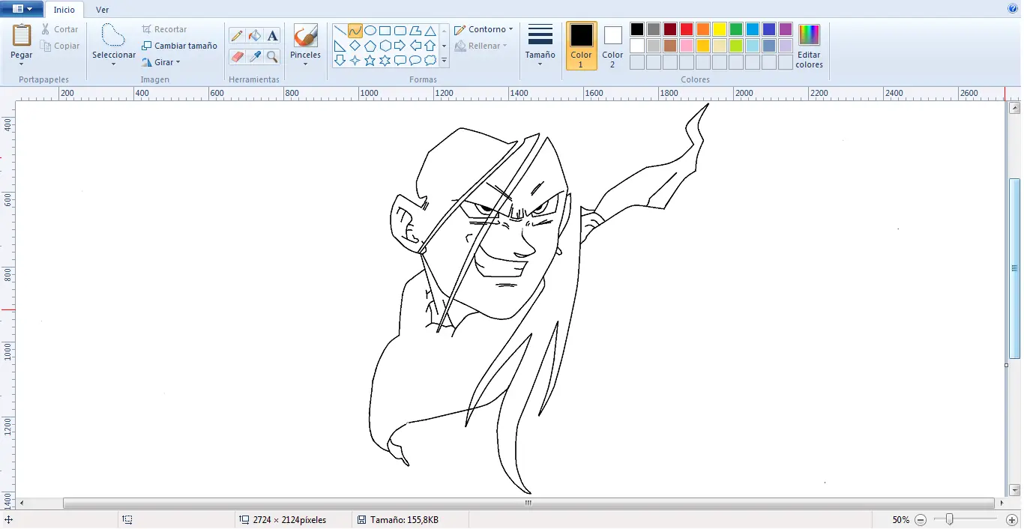1024x529 pixels.
Task: Choose the Hexagon shape
Action: point(385,46)
